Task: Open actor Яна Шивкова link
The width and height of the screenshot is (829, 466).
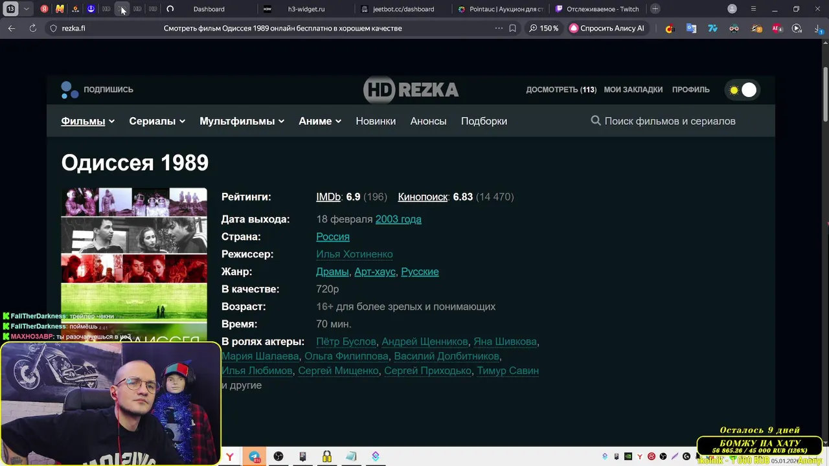Action: click(505, 342)
